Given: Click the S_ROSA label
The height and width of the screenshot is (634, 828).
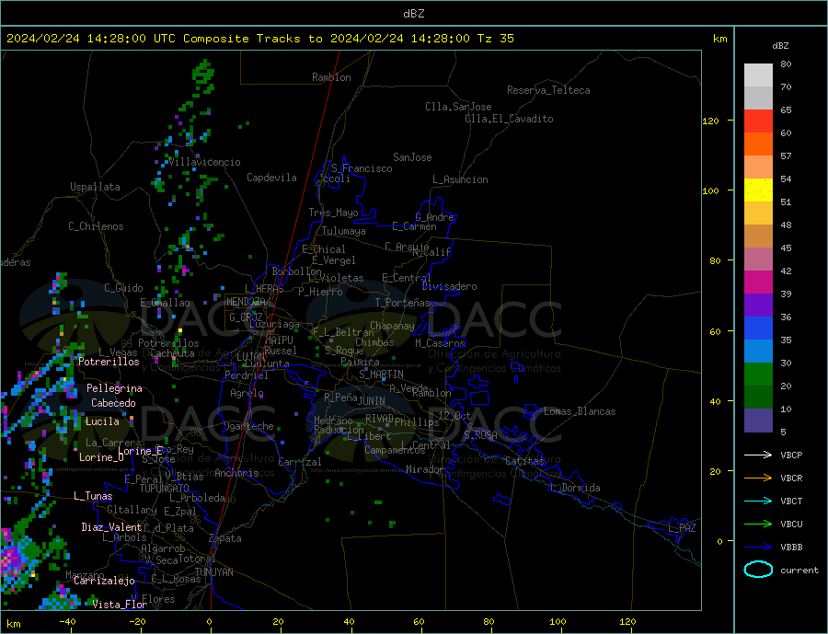Looking at the screenshot, I should click(480, 435).
